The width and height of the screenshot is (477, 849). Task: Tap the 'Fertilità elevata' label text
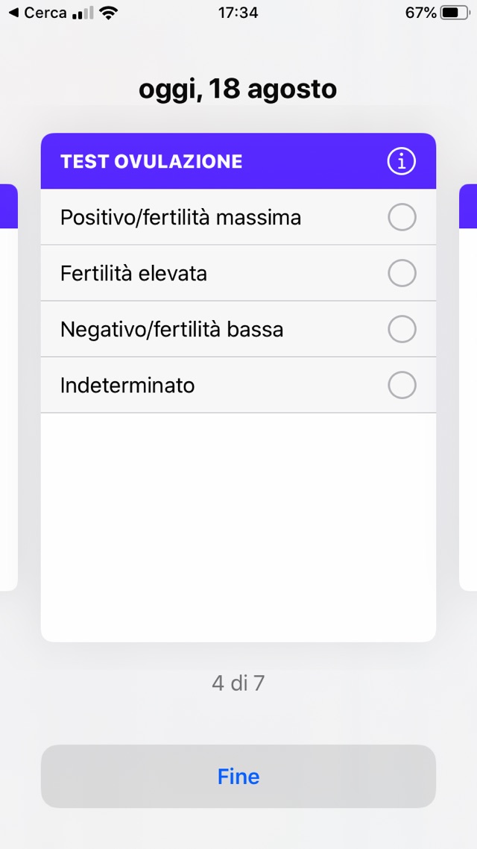coord(134,273)
